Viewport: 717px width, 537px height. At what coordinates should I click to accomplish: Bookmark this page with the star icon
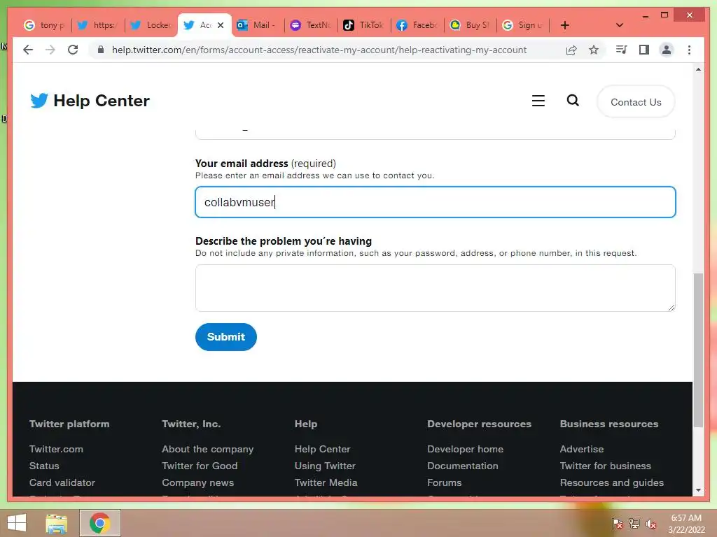click(594, 50)
